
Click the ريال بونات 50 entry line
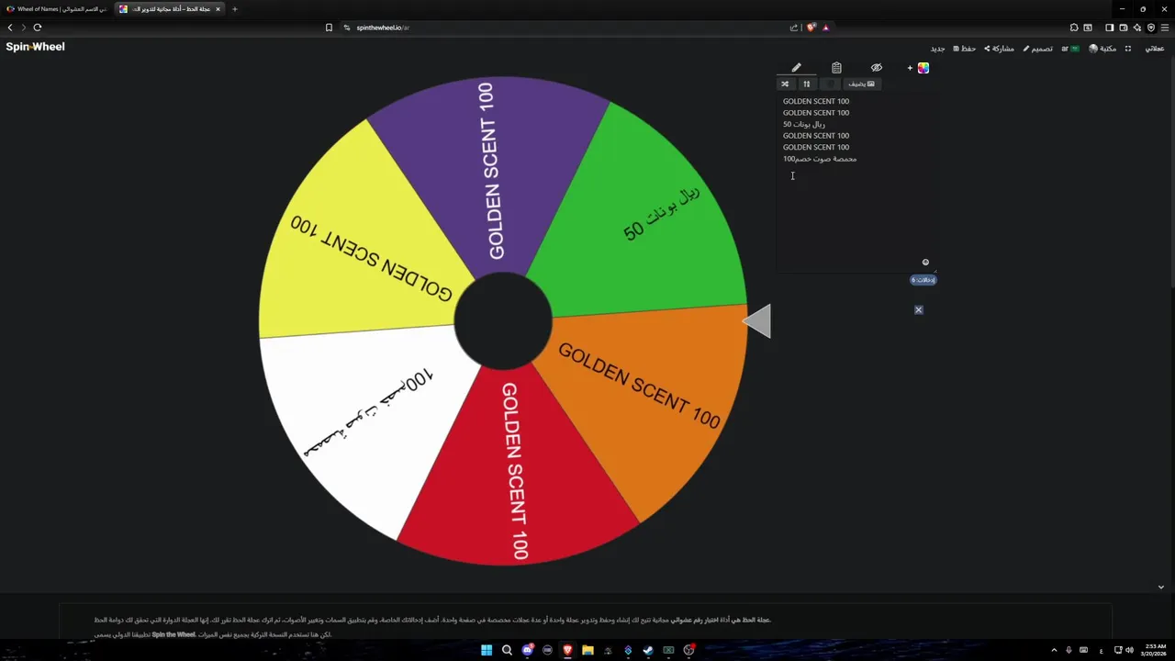coord(804,124)
